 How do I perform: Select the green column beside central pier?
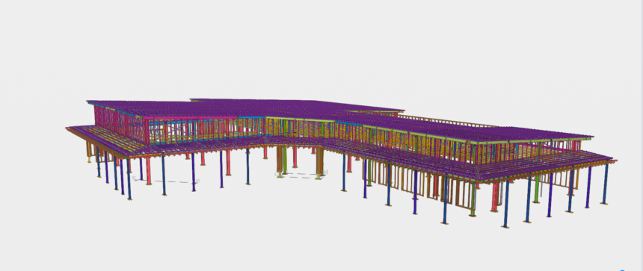coord(285,161)
